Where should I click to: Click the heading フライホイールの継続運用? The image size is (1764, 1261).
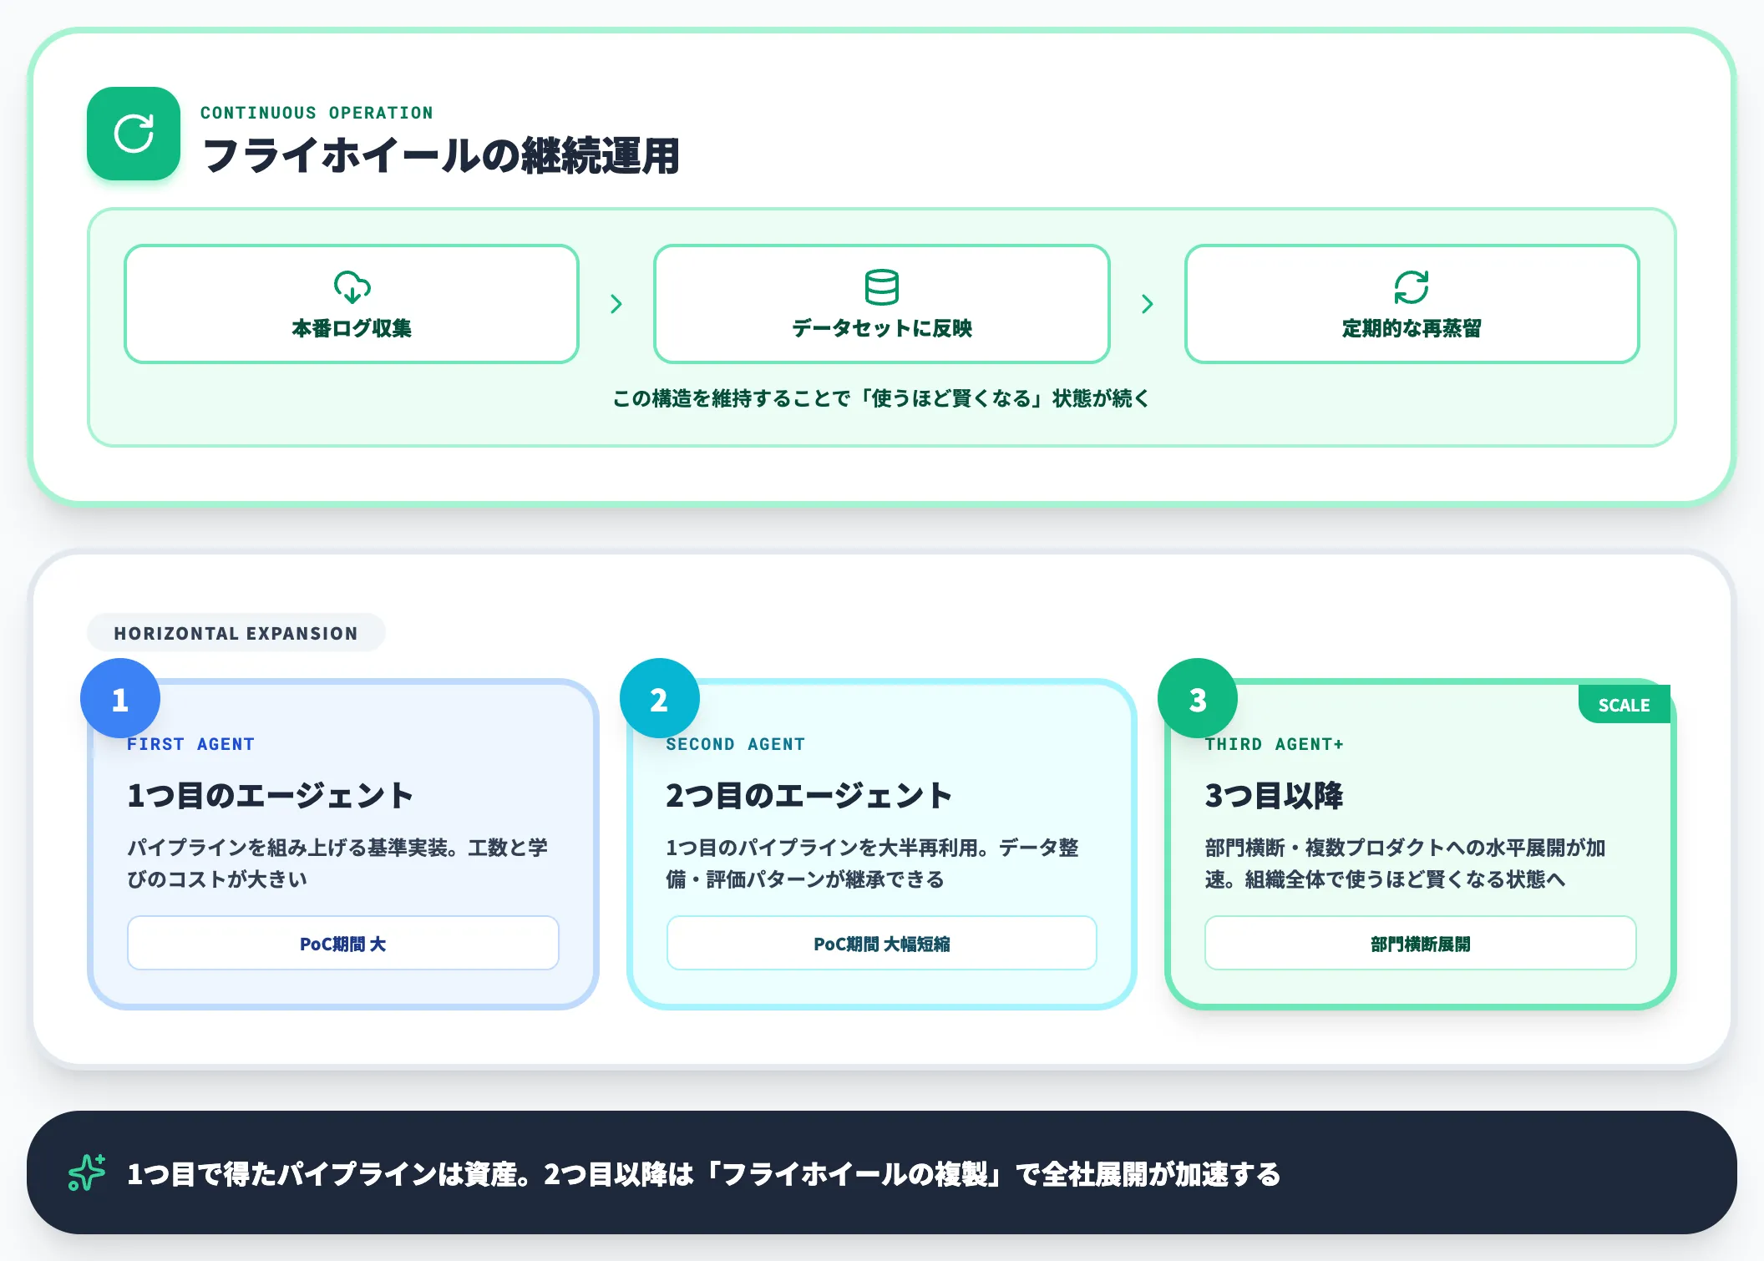[x=441, y=156]
